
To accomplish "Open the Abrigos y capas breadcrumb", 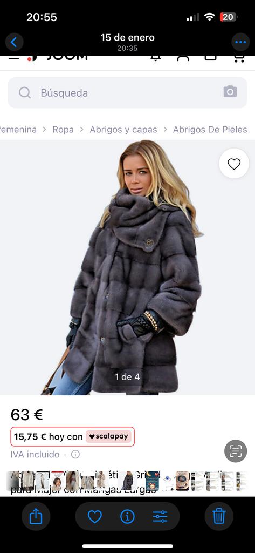I will click(123, 130).
